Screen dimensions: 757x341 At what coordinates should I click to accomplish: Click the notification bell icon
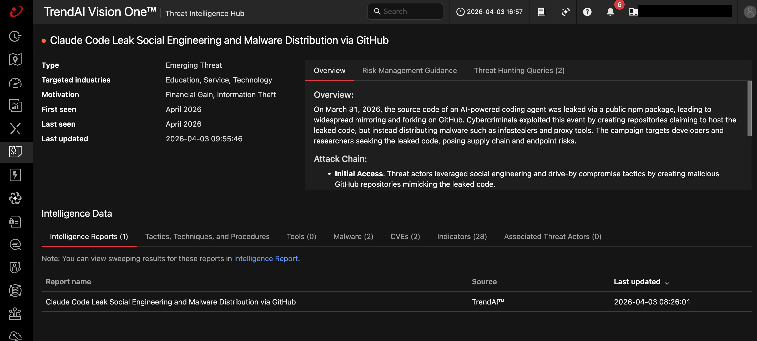(610, 12)
